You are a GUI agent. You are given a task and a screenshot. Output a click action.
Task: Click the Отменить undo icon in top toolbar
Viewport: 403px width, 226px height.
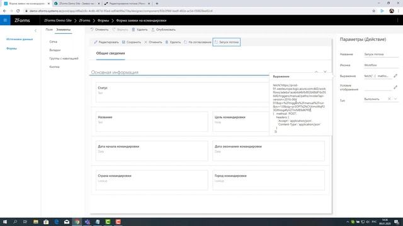[x=92, y=30]
